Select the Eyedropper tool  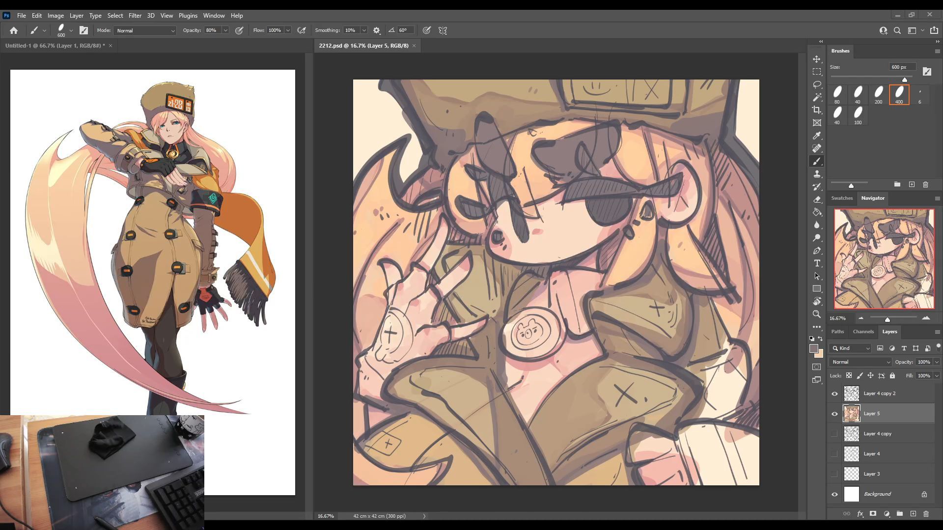click(x=817, y=135)
